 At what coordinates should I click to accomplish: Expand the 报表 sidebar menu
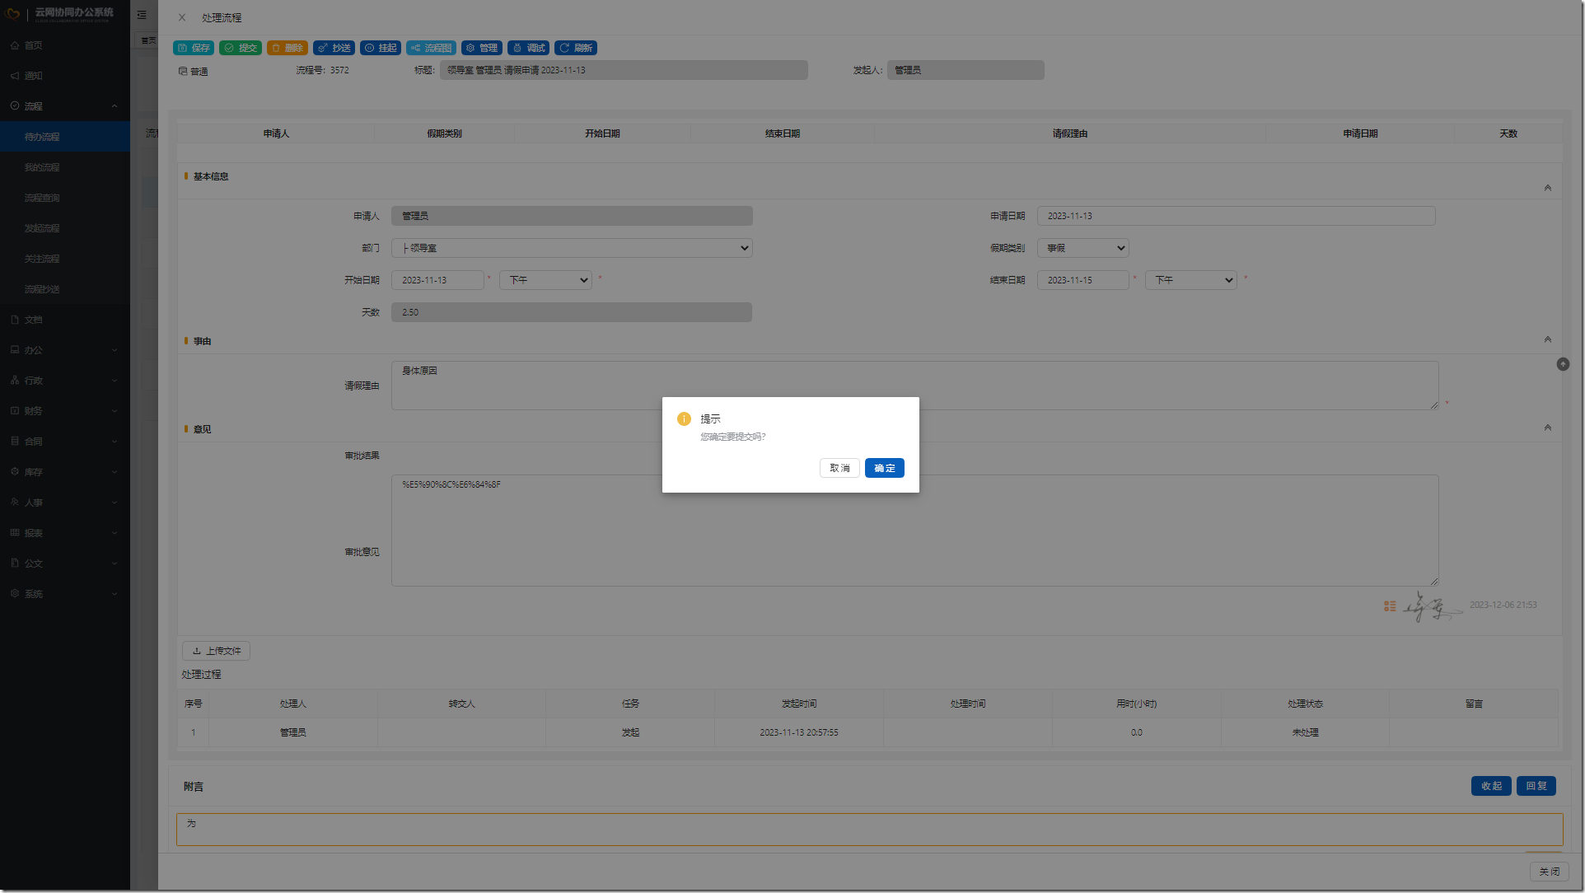(x=65, y=533)
